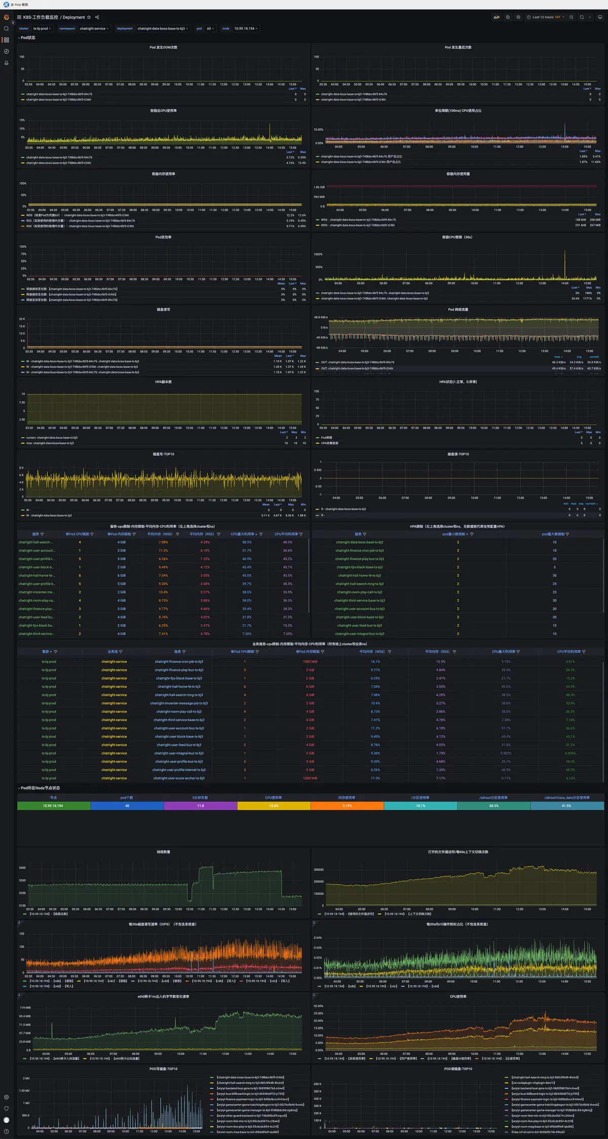The image size is (608, 1139).
Task: Open the cluster tx-bj-prod dropdown
Action: click(42, 28)
